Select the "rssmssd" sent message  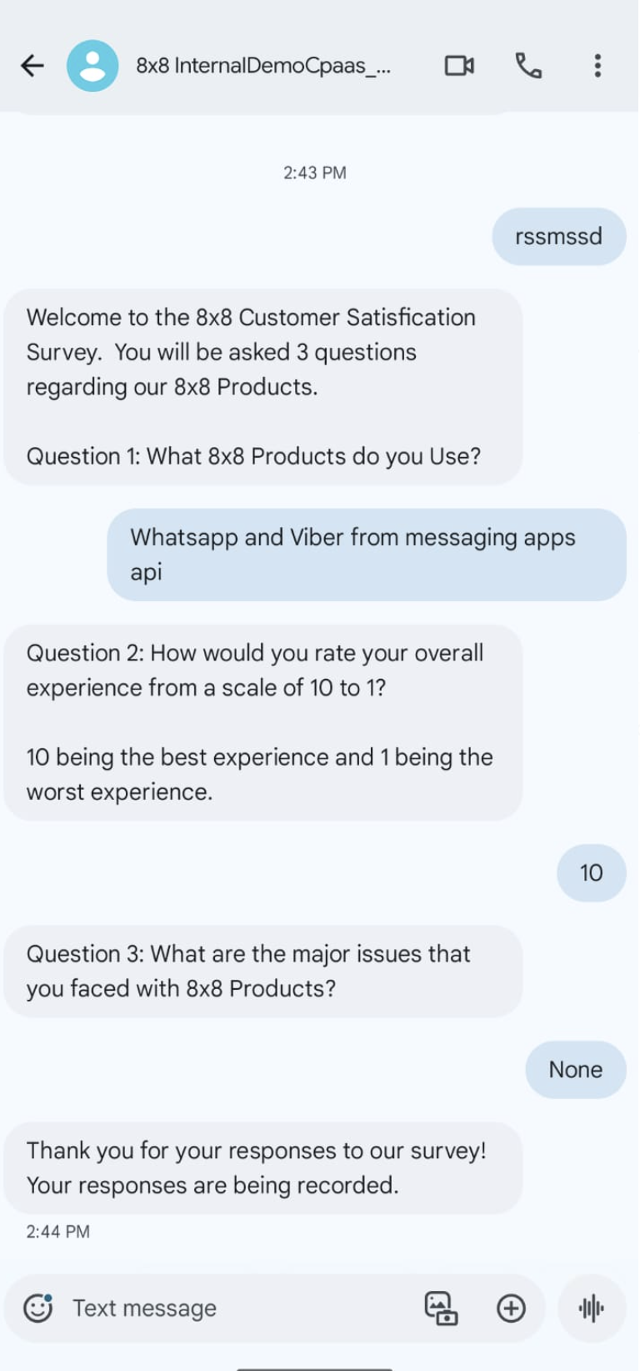[558, 236]
